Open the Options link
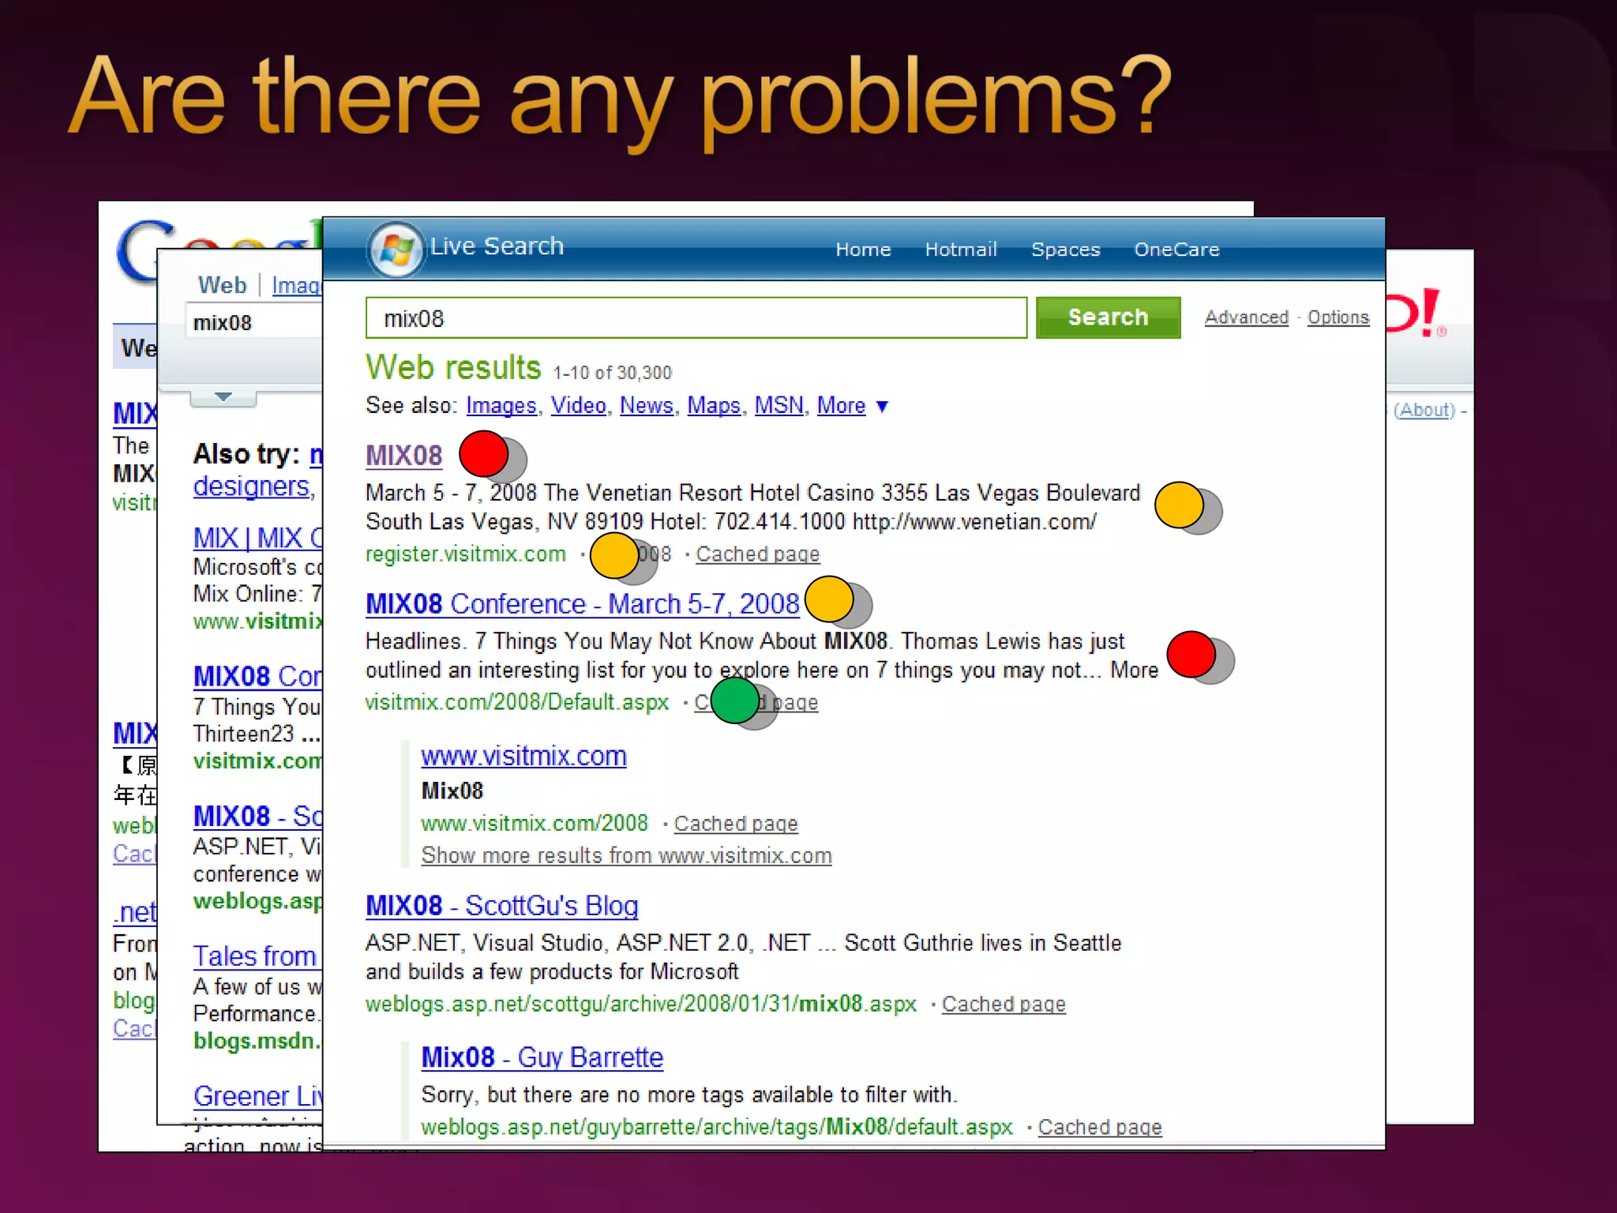The width and height of the screenshot is (1617, 1213). coord(1337,317)
